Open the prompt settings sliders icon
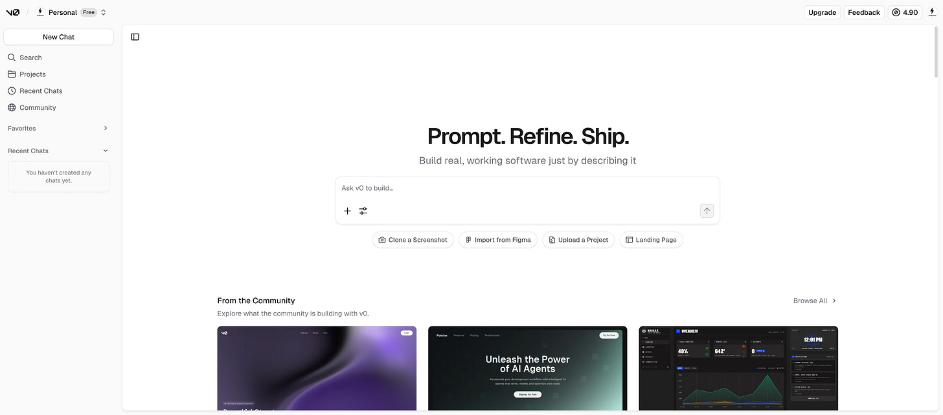 click(363, 211)
